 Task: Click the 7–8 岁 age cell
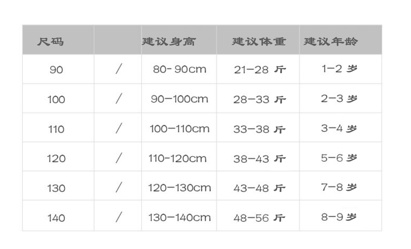tap(339, 187)
